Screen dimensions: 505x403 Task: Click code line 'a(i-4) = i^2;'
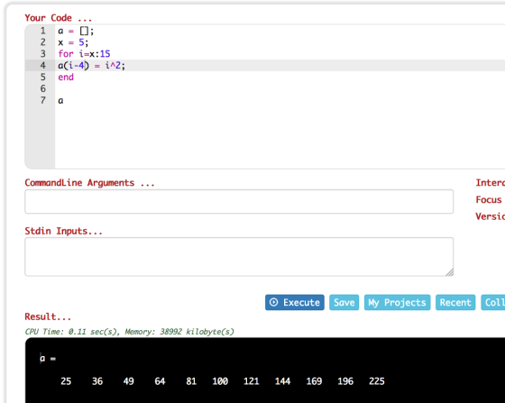(91, 65)
